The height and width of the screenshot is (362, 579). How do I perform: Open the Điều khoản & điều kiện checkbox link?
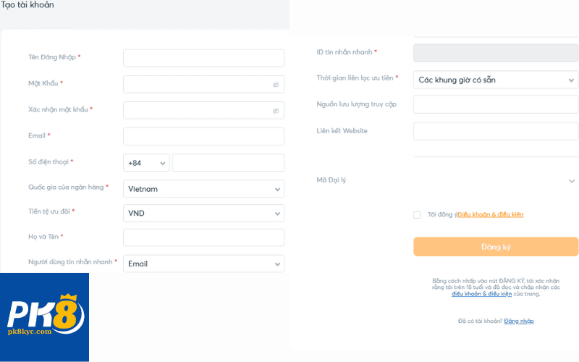(491, 214)
